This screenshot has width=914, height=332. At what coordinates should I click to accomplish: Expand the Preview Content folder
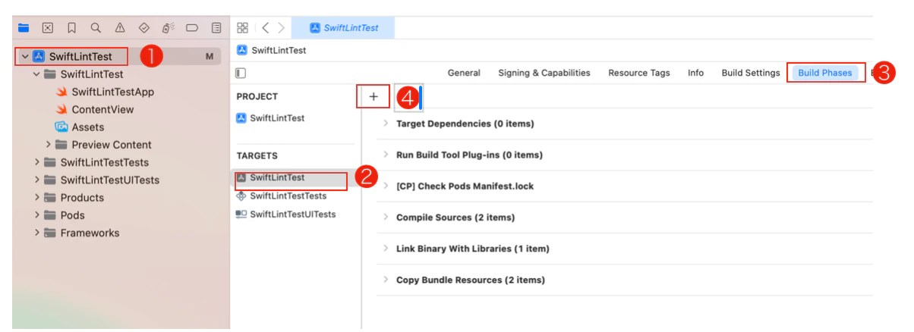pos(49,144)
